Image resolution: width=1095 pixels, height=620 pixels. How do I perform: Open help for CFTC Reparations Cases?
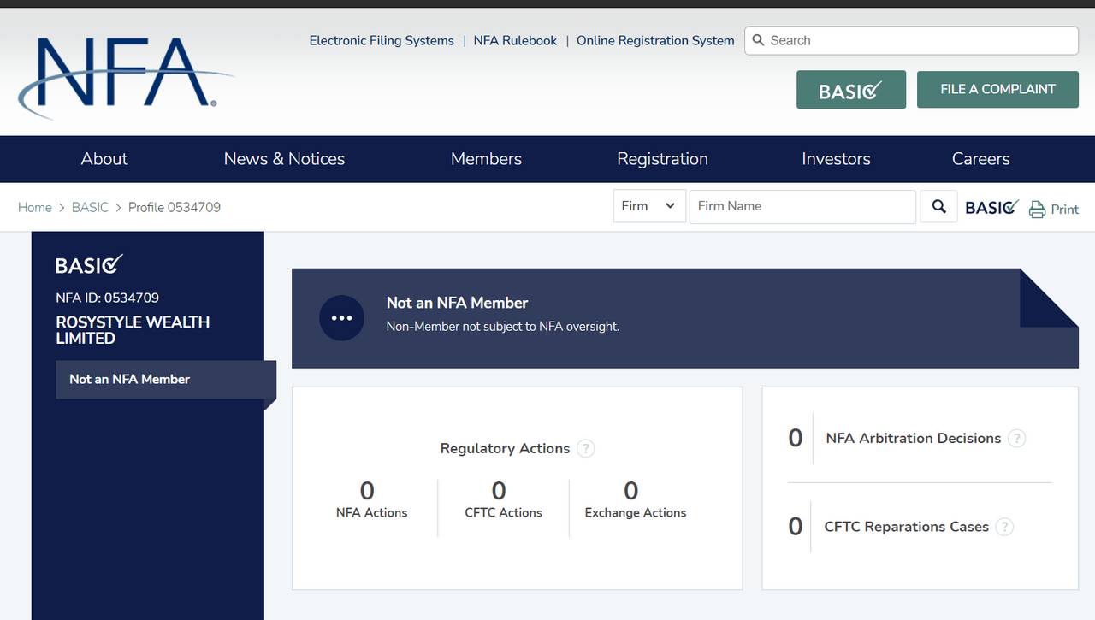1004,527
